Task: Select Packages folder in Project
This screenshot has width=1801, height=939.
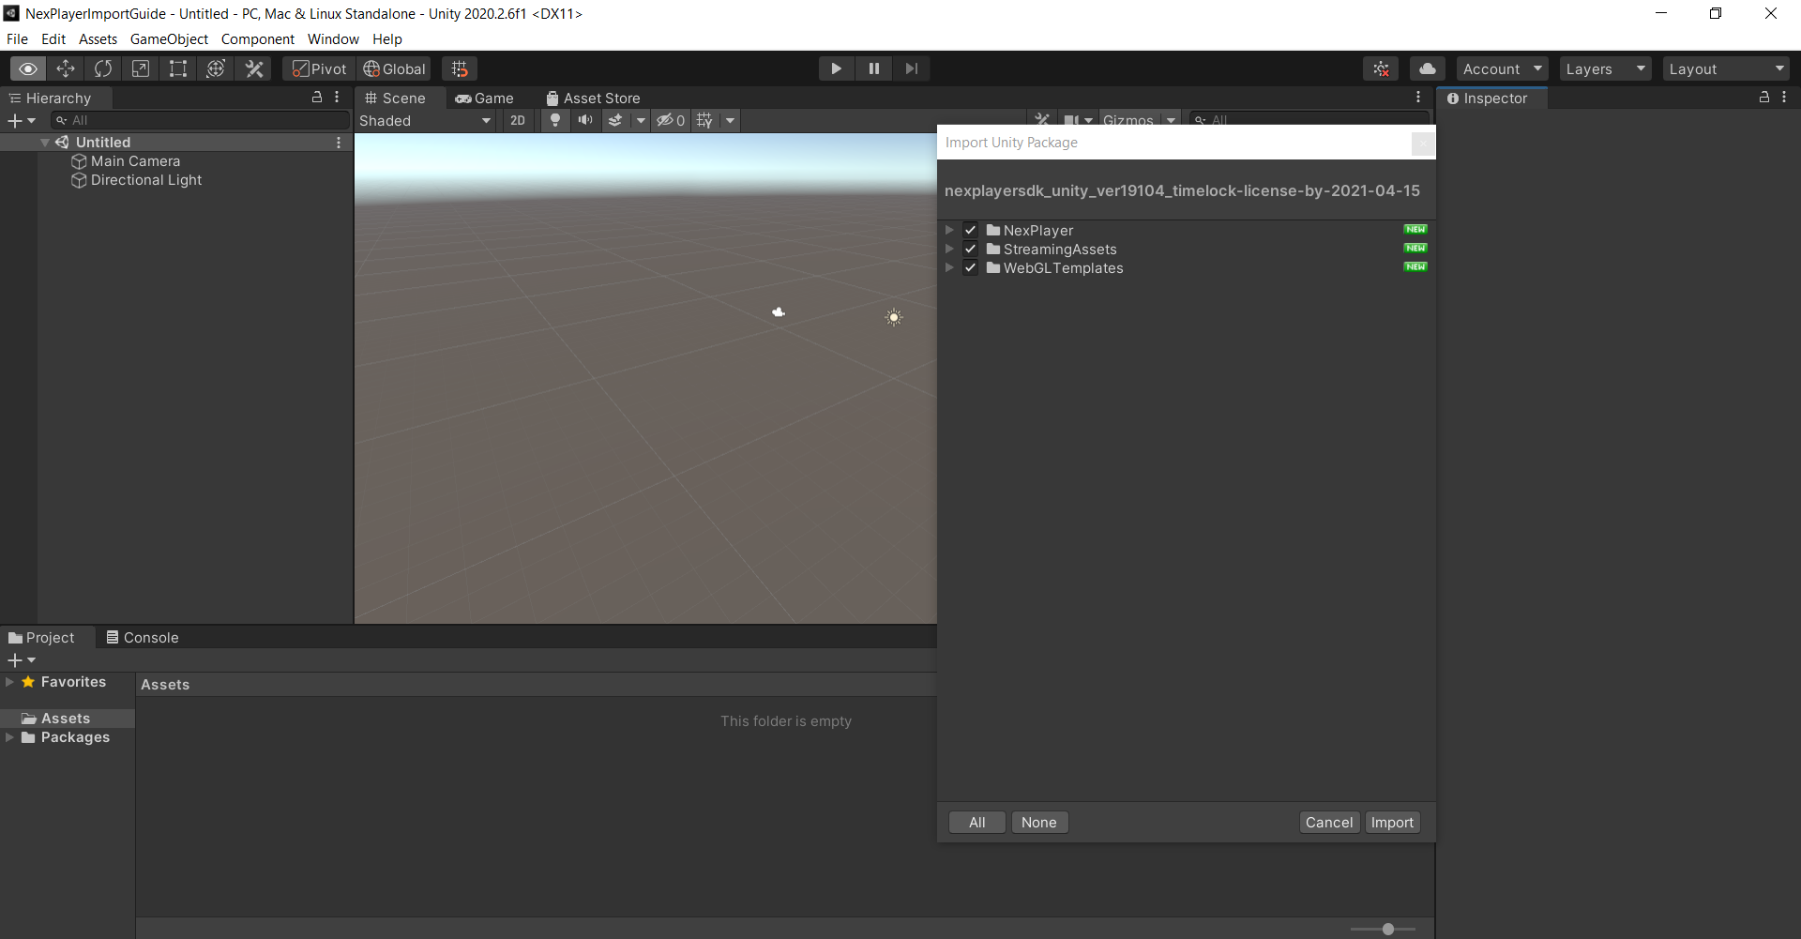Action: [x=66, y=737]
